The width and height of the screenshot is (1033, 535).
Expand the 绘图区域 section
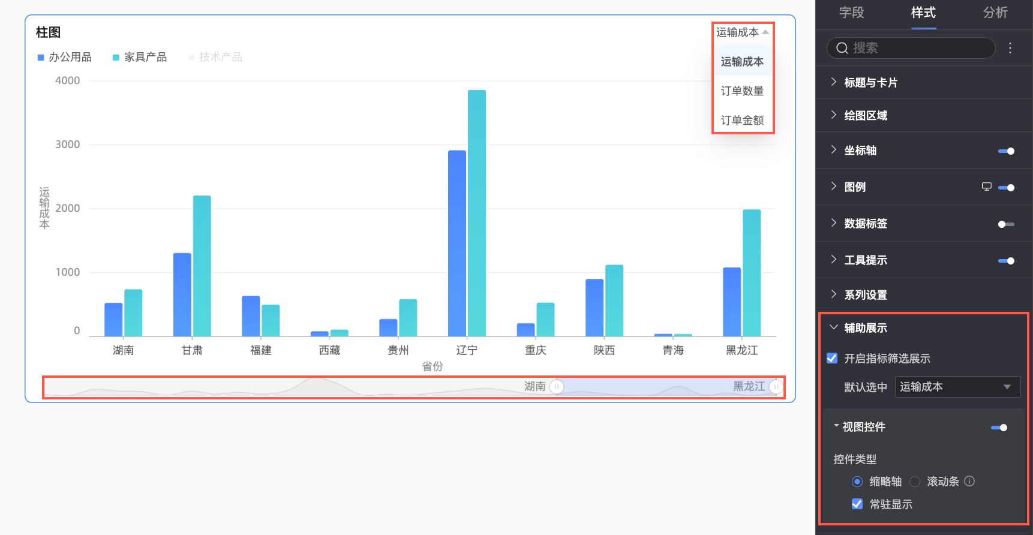point(924,116)
